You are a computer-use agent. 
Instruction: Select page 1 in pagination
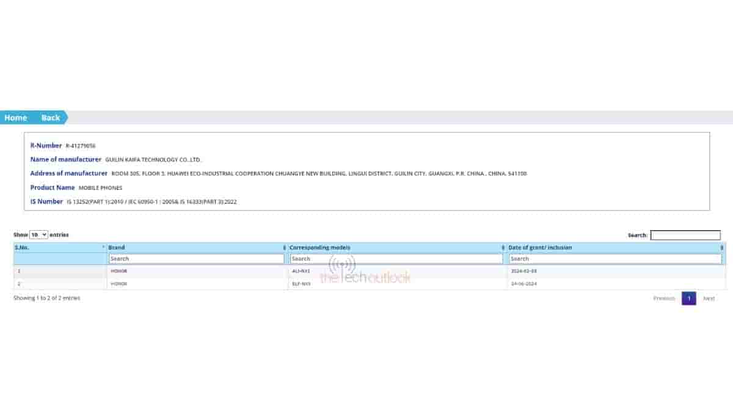tap(688, 298)
